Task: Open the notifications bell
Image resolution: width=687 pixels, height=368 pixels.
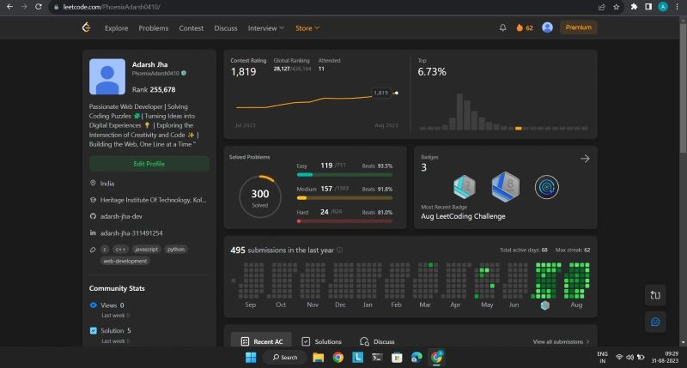Action: point(502,27)
